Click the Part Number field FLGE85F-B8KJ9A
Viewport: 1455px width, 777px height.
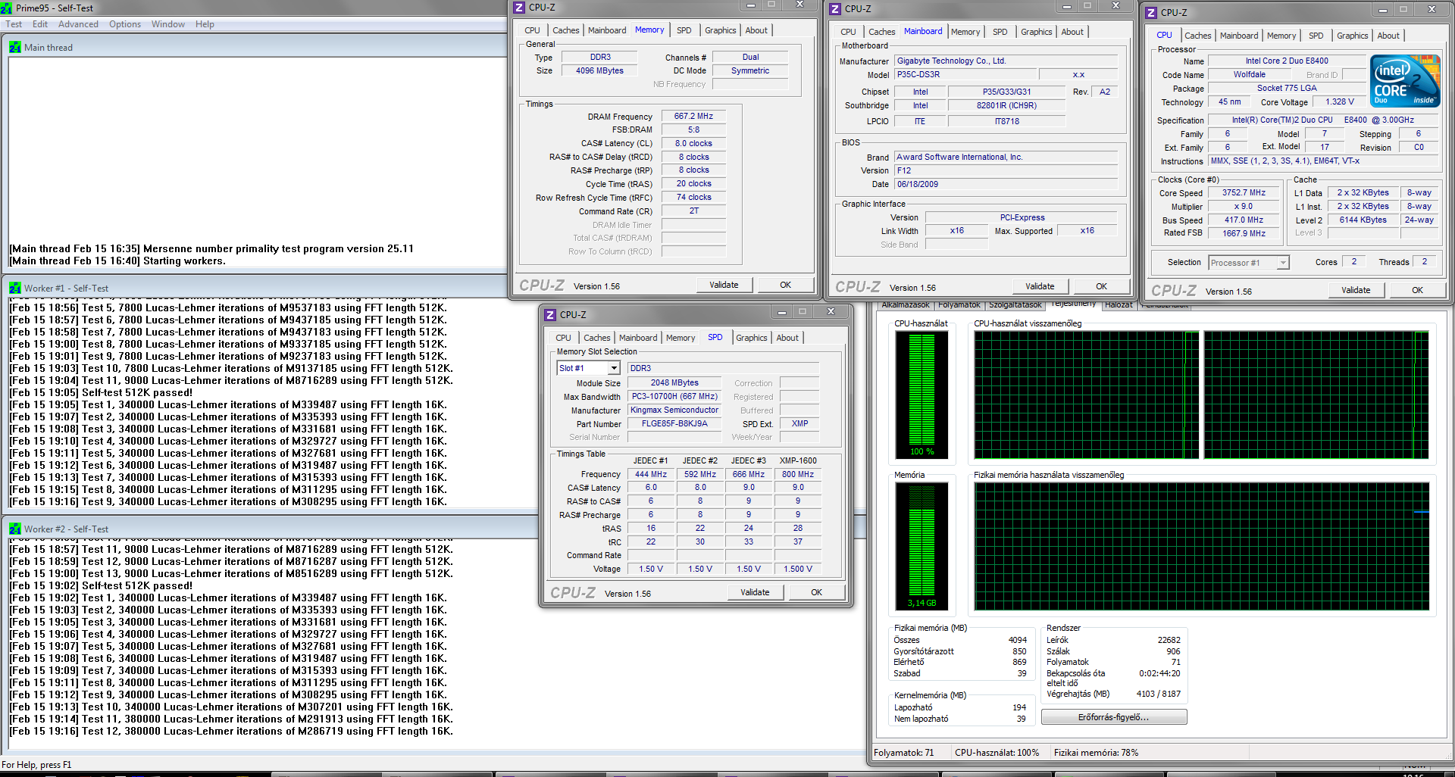(674, 424)
